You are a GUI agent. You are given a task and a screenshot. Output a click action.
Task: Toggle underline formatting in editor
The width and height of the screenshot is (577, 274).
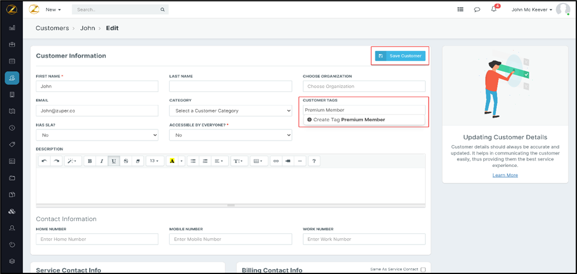click(114, 161)
